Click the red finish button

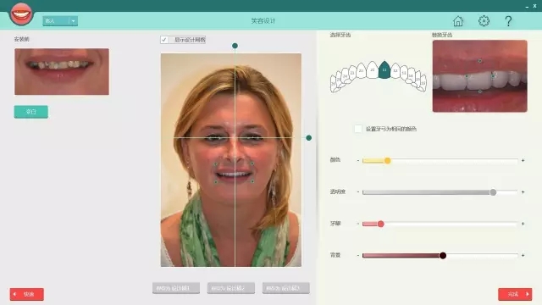click(x=515, y=294)
